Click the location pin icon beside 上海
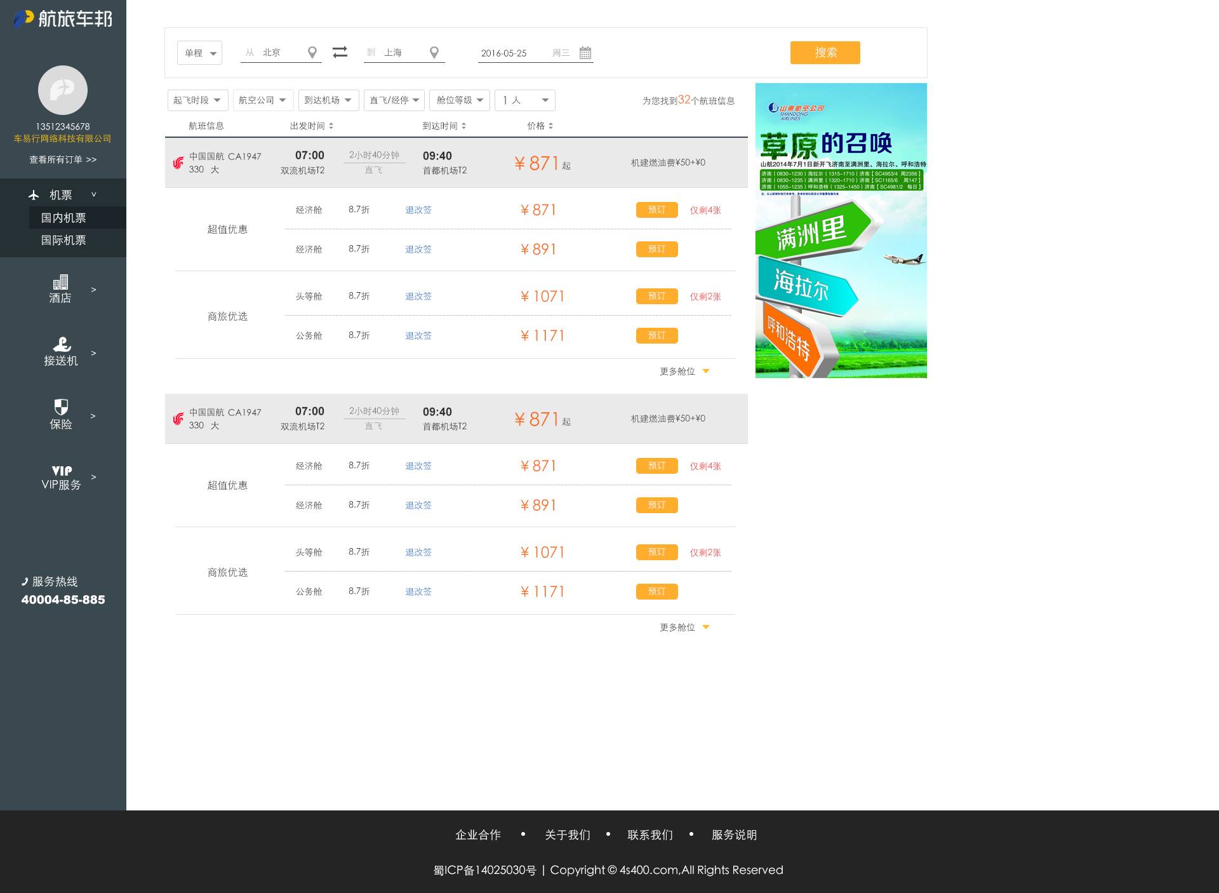 point(434,53)
